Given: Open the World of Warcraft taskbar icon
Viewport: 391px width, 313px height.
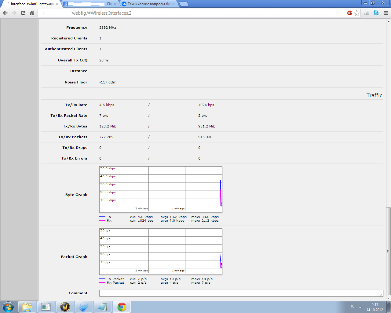Looking at the screenshot, I should pyautogui.click(x=65, y=307).
